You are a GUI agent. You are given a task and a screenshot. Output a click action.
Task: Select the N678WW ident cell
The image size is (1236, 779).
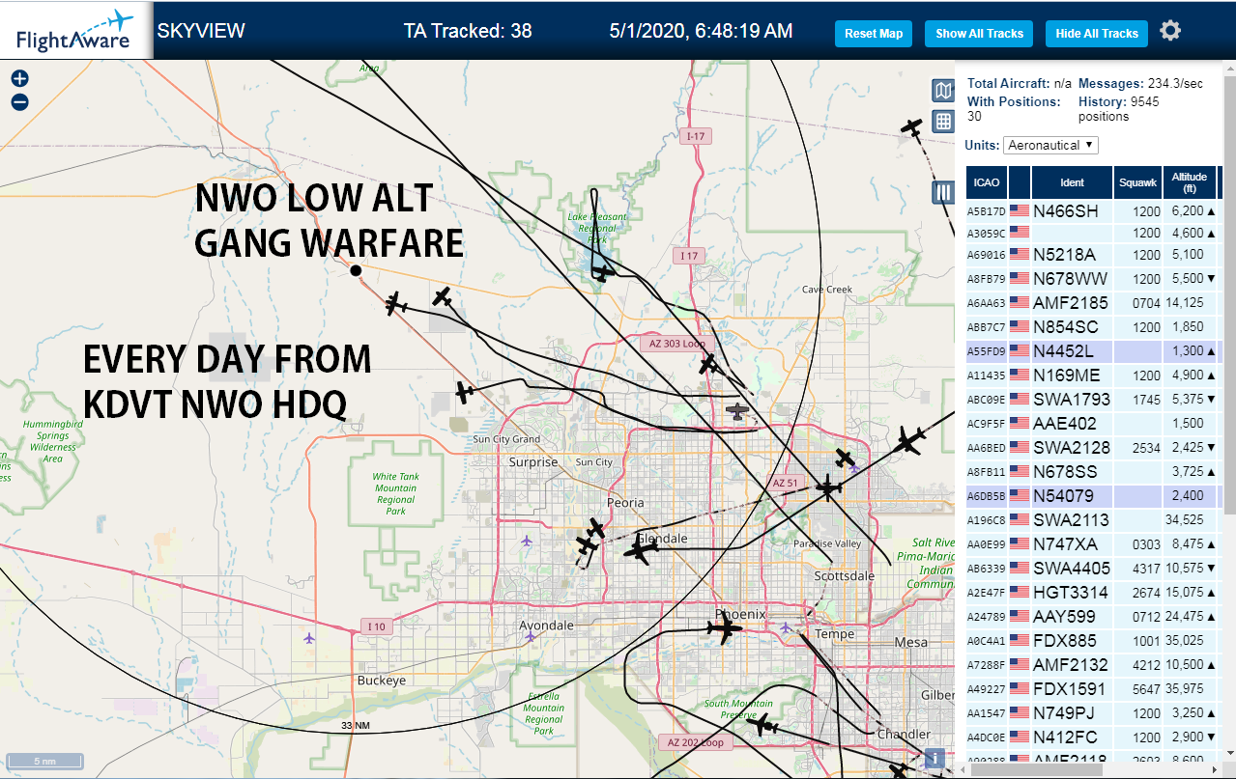point(1071,279)
